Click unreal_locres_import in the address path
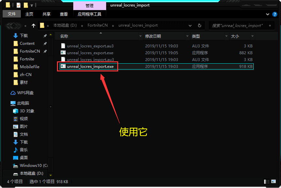 pyautogui.click(x=138, y=25)
